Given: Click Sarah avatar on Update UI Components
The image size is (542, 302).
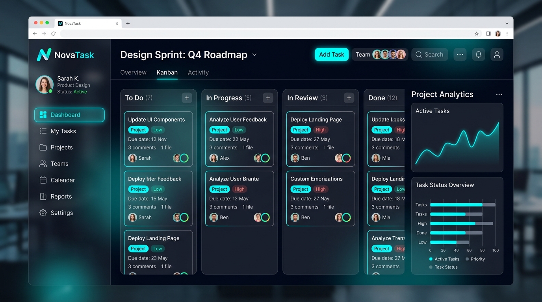Looking at the screenshot, I should click(132, 158).
